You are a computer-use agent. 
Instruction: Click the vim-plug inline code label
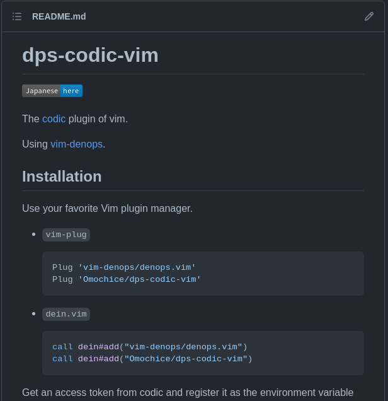66,235
